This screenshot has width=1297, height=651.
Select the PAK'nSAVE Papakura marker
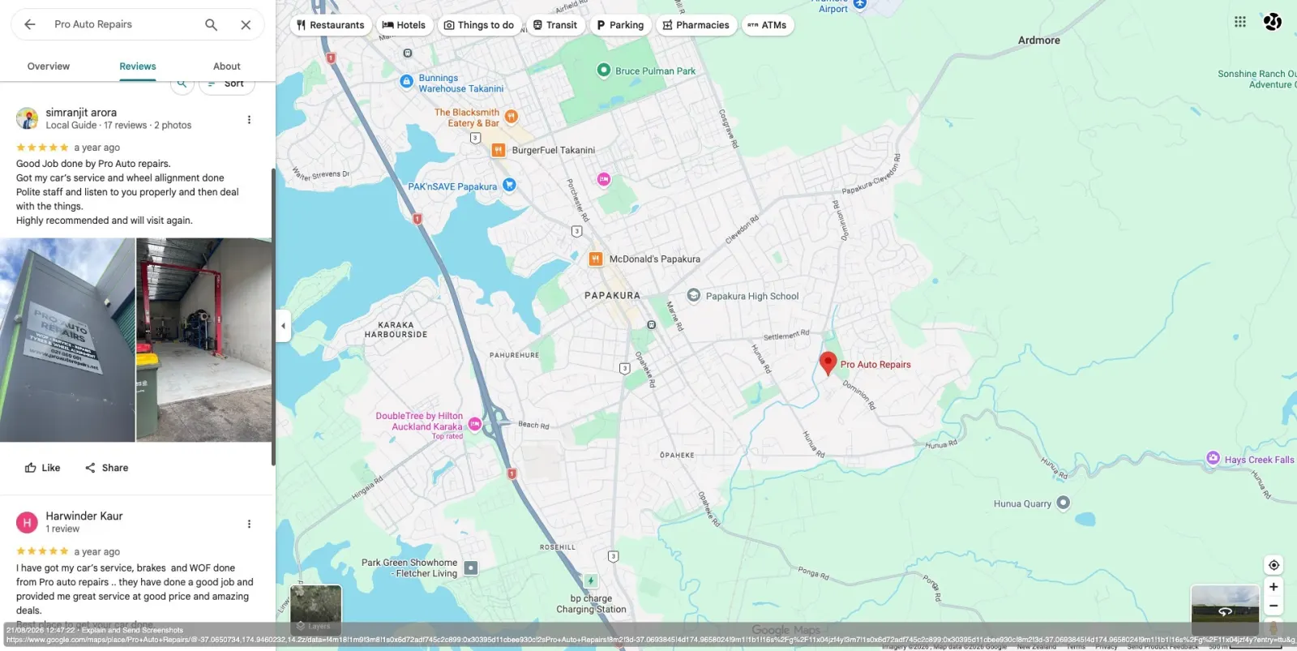(509, 185)
